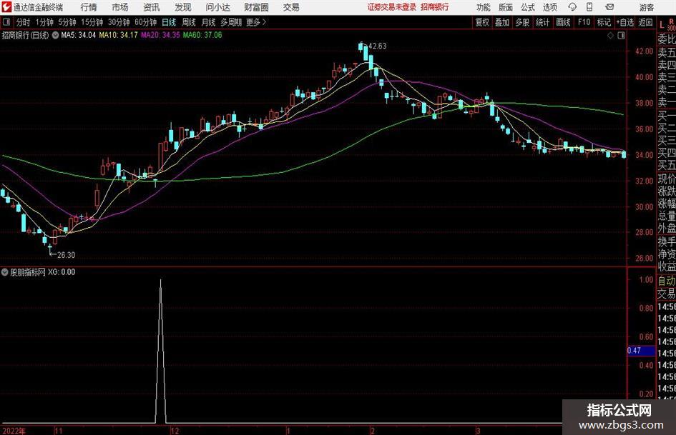Switch to 月线 monthly tab

[208, 22]
